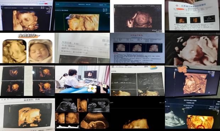Select the pinkish-white 3D ultrasound close-up
The height and width of the screenshot is (131, 220).
(x=192, y=49)
